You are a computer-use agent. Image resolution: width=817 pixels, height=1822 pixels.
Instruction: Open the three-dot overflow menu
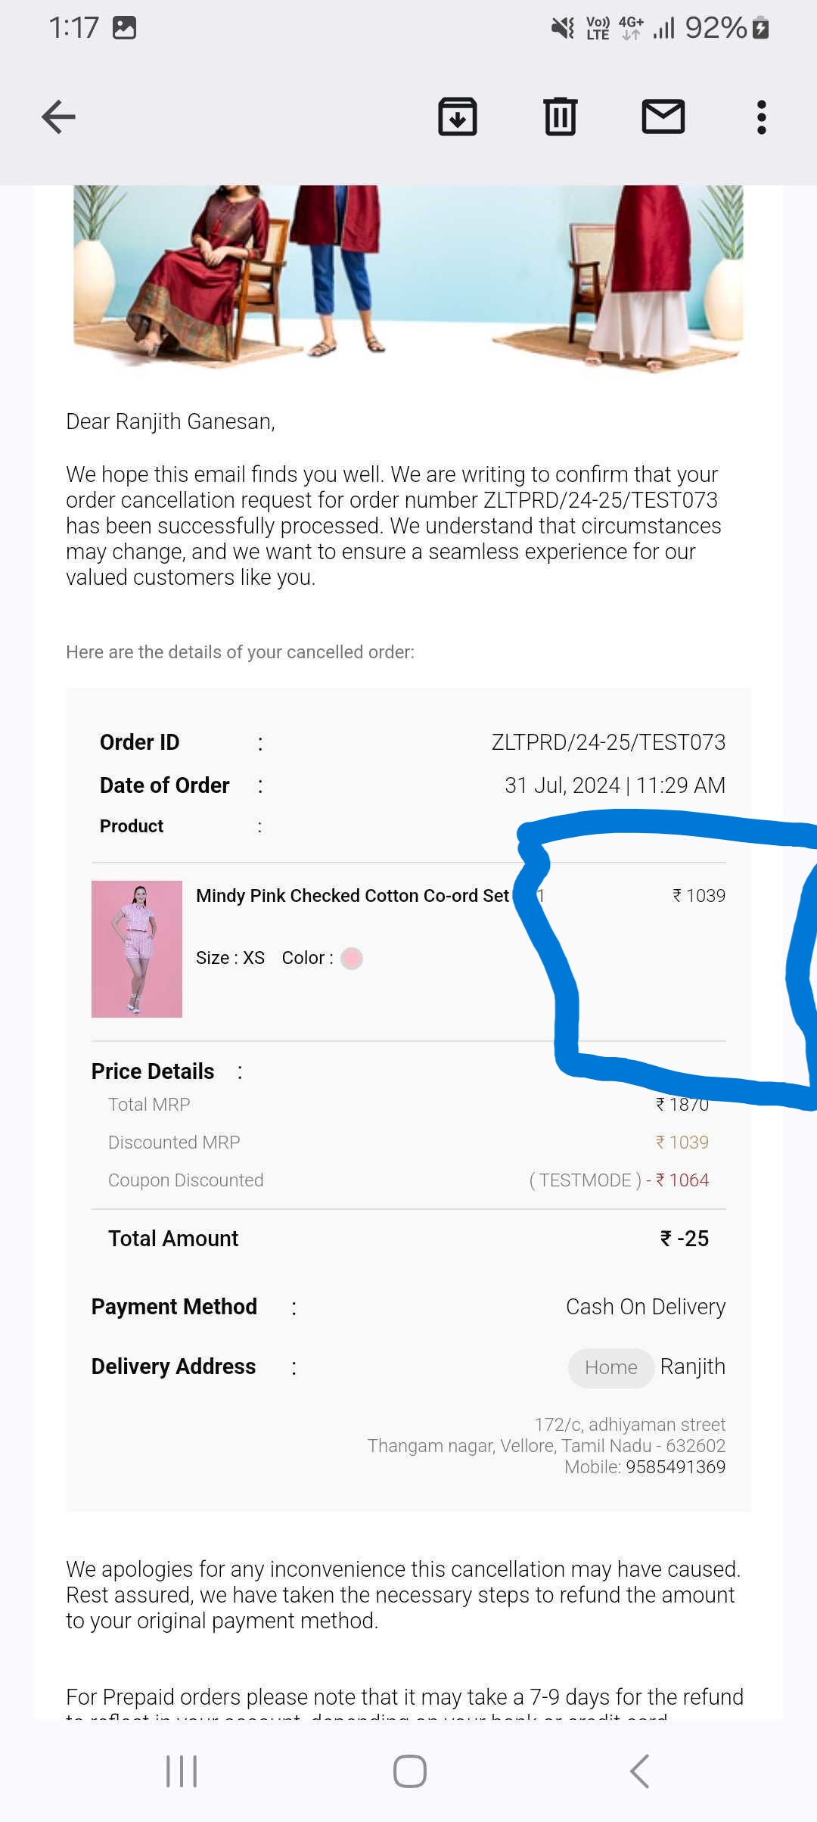(x=762, y=117)
